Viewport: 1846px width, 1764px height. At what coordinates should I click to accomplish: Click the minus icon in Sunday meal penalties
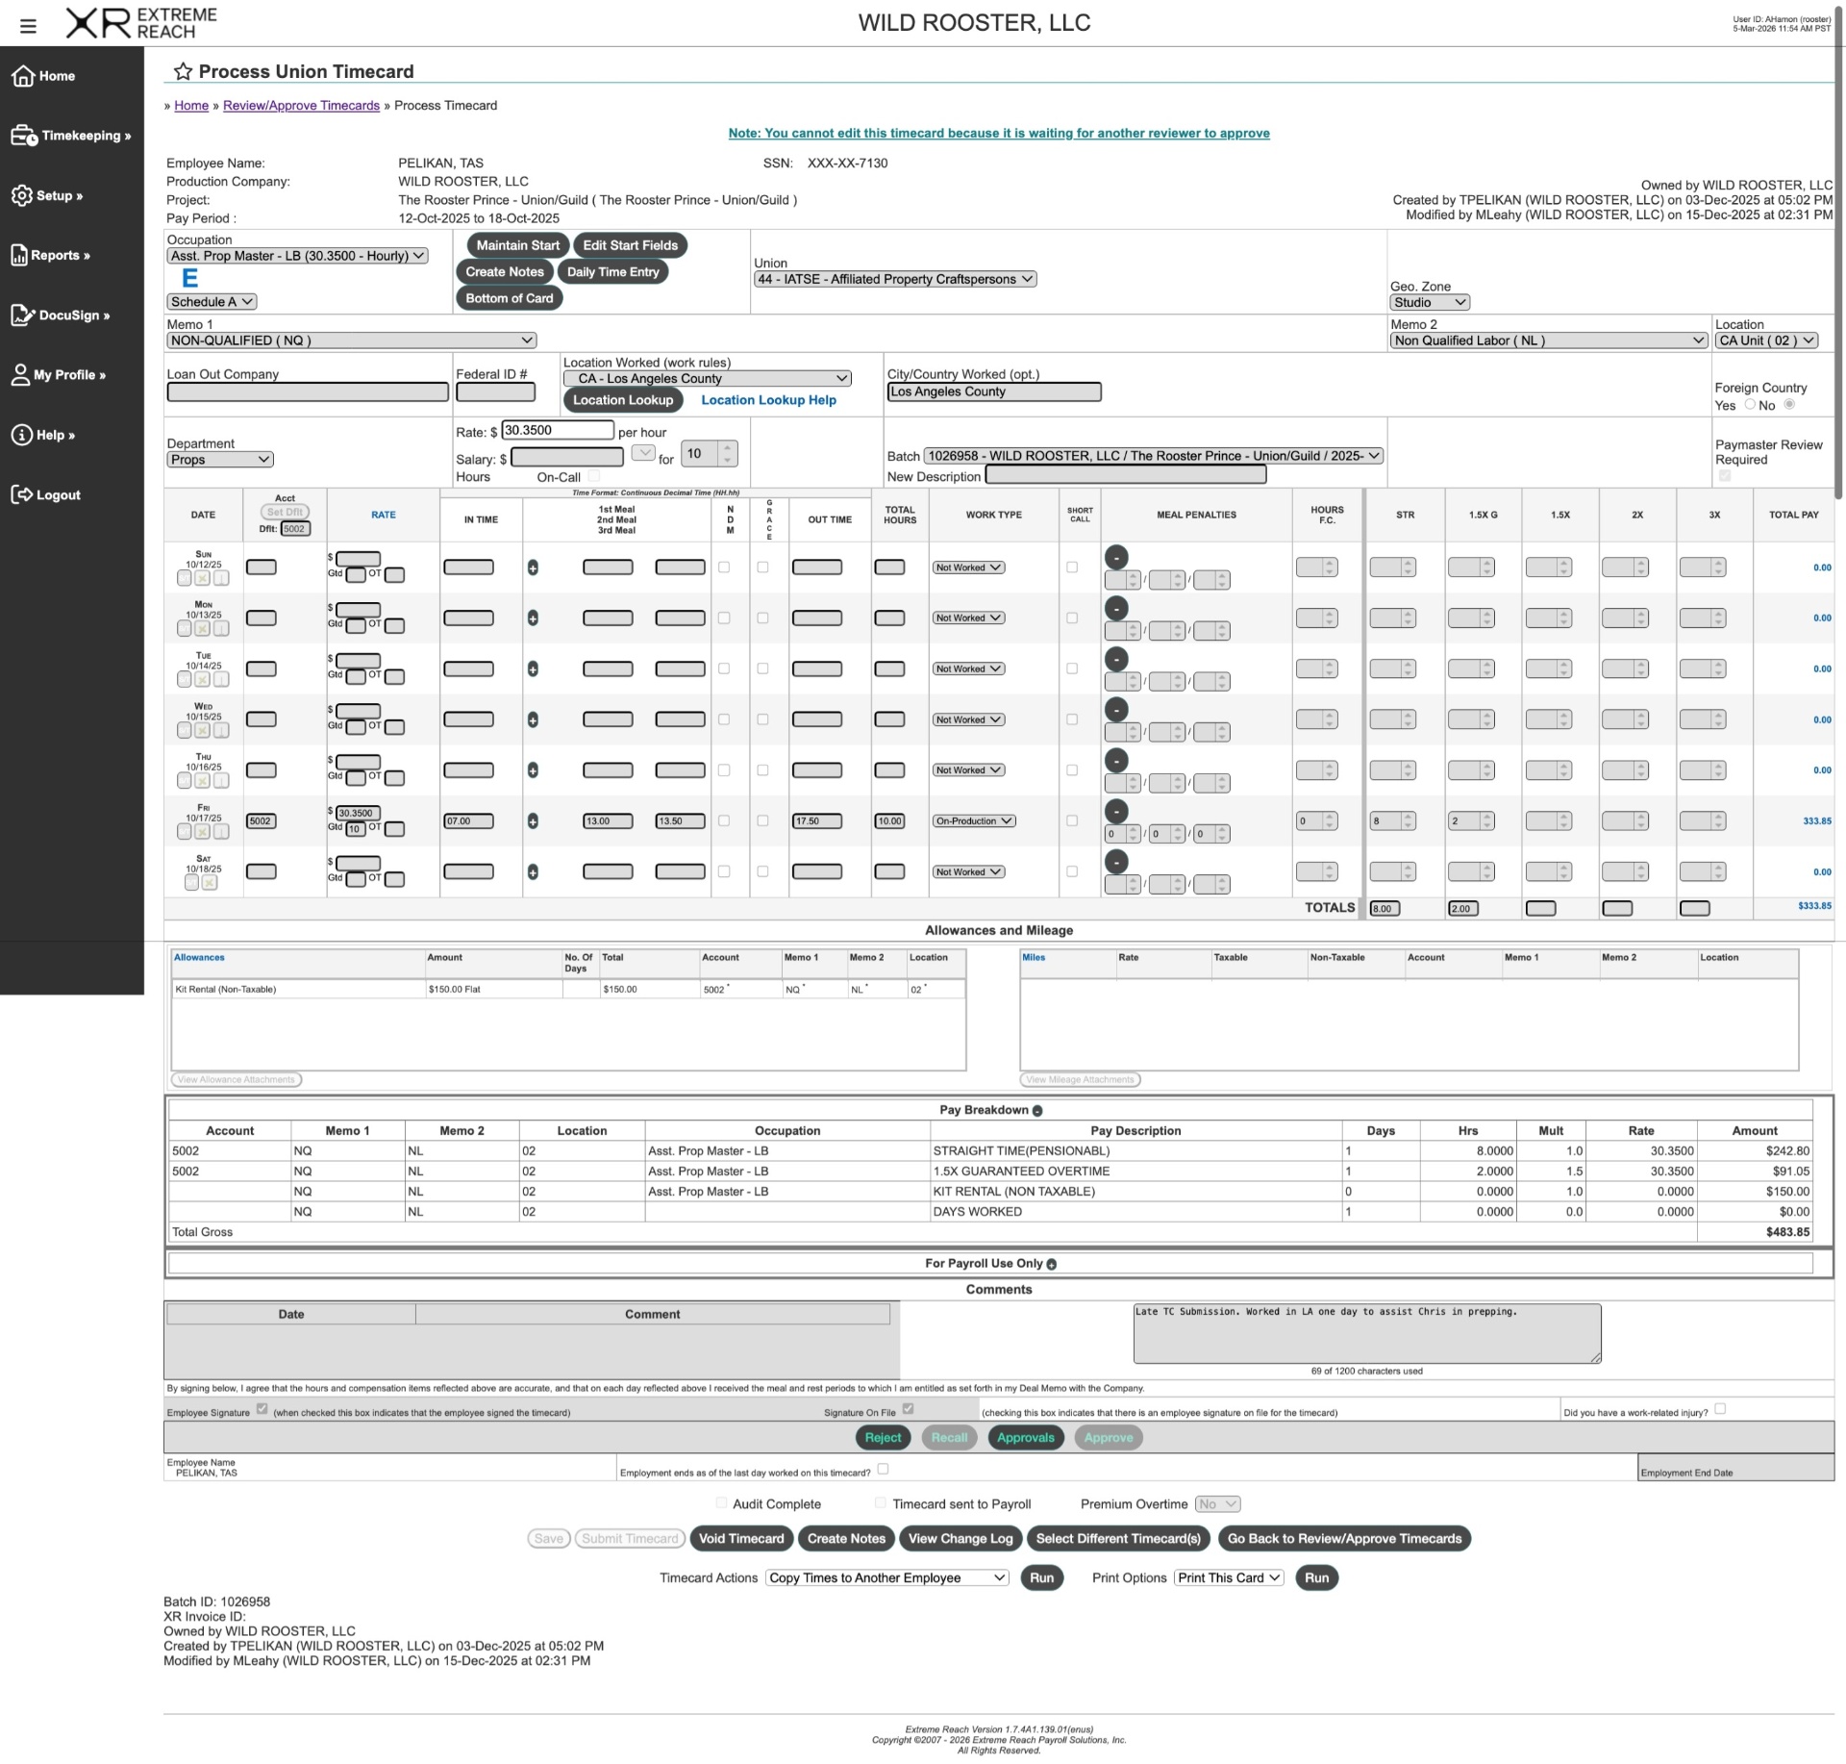pos(1115,557)
